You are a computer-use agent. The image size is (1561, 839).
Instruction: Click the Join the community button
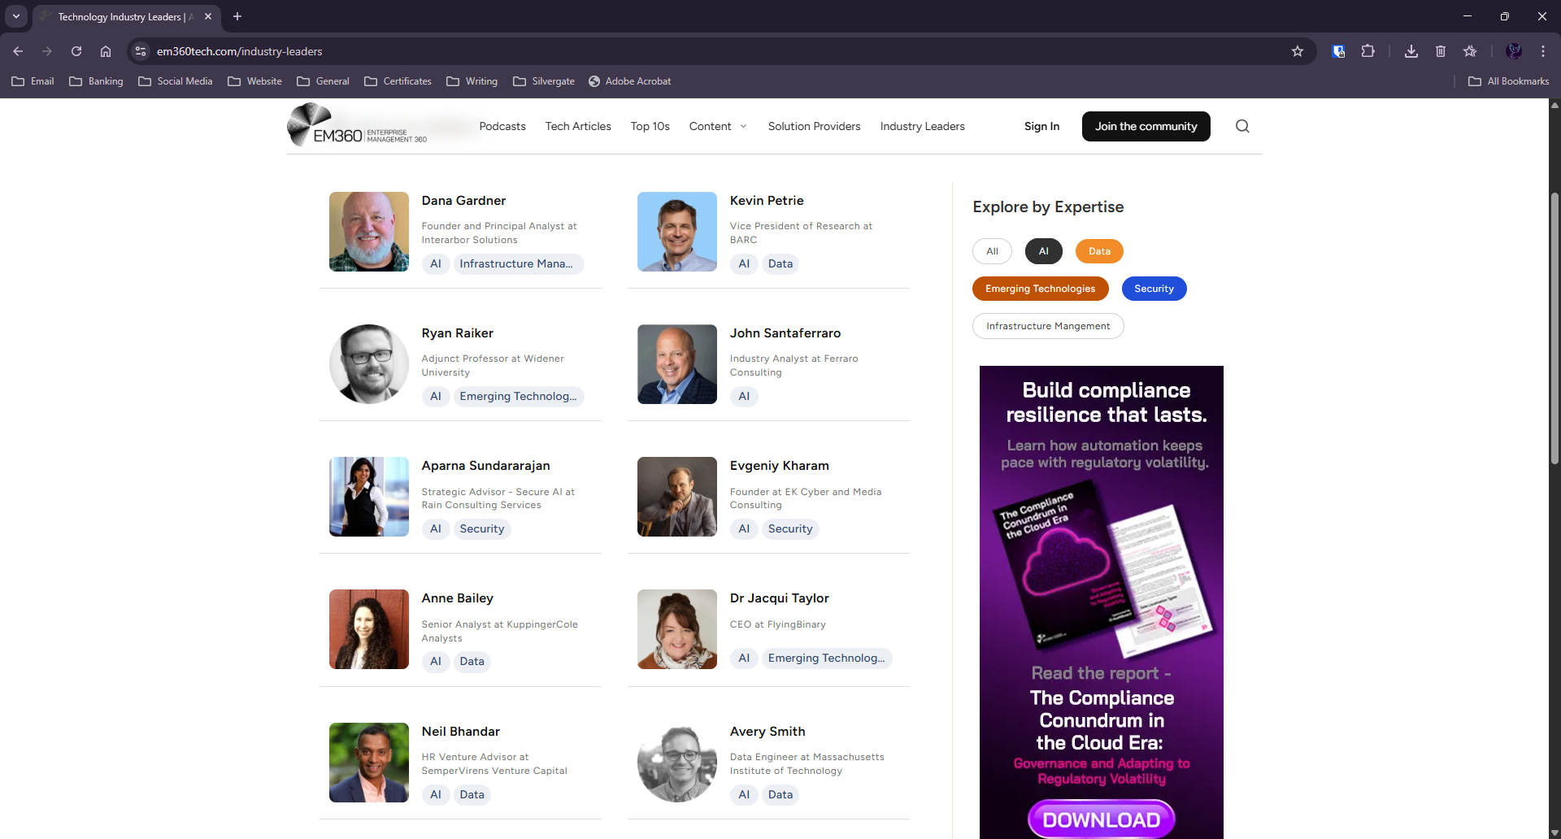coord(1146,126)
